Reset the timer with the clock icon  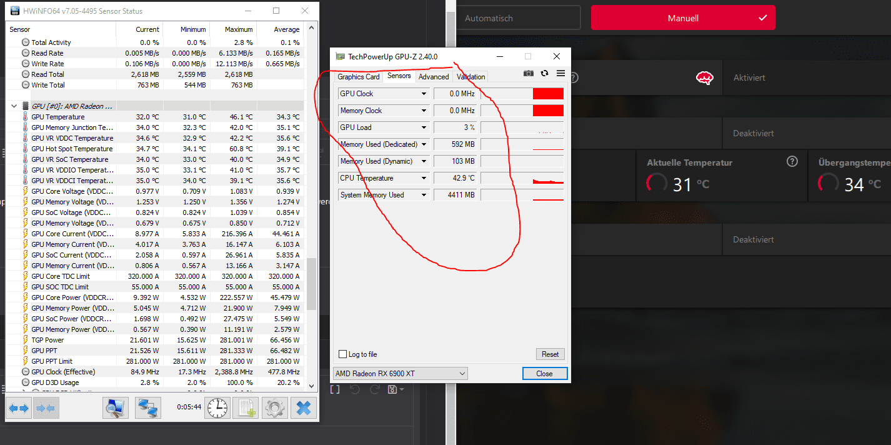[217, 408]
